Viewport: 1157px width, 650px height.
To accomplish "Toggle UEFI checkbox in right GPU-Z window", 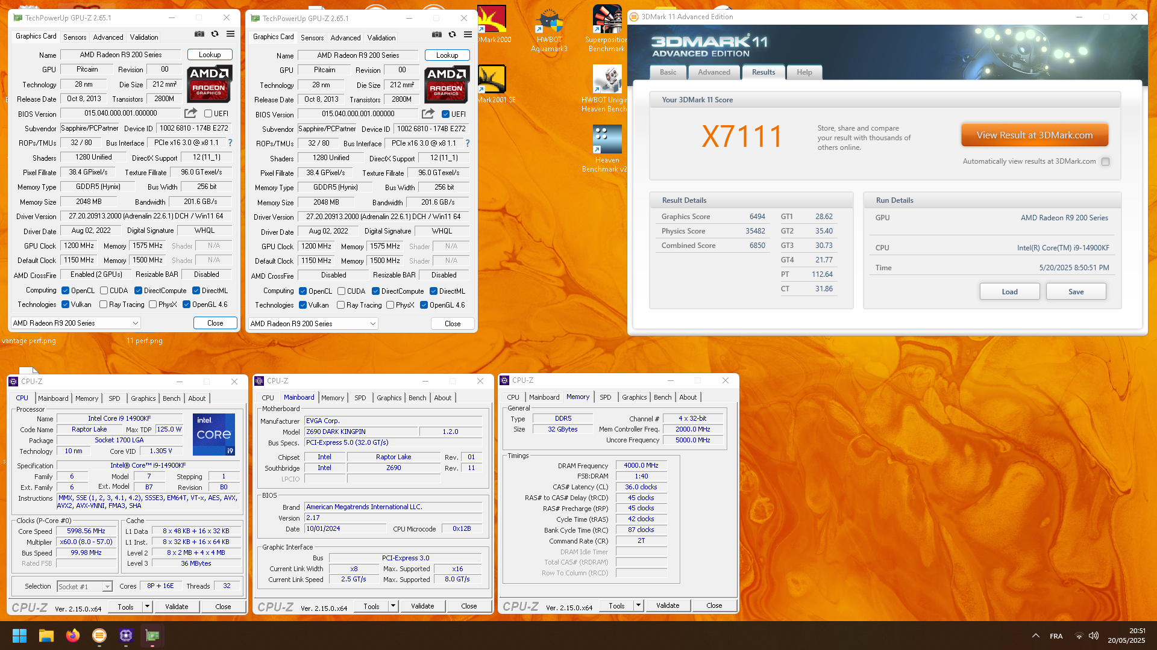I will click(x=445, y=114).
